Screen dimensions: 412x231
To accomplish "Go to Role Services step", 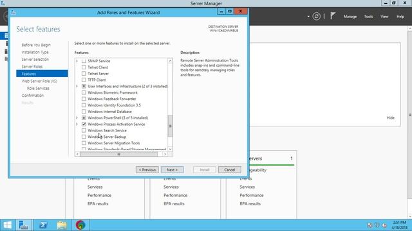I will [x=38, y=89].
